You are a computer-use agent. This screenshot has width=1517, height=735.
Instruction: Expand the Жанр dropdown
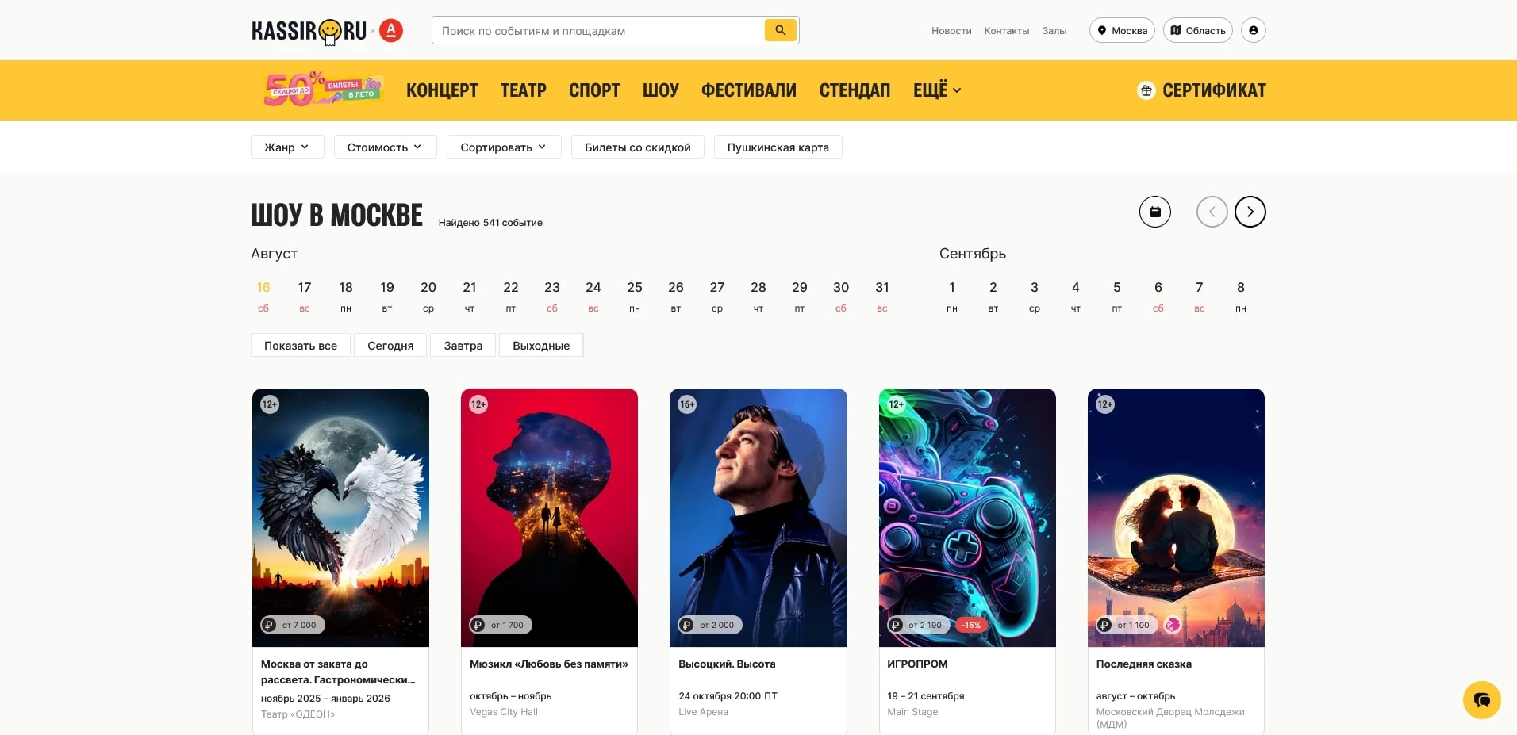[286, 147]
